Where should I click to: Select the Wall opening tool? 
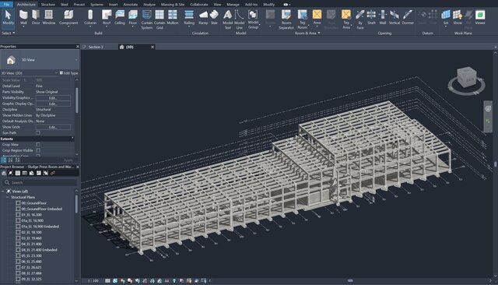(383, 17)
